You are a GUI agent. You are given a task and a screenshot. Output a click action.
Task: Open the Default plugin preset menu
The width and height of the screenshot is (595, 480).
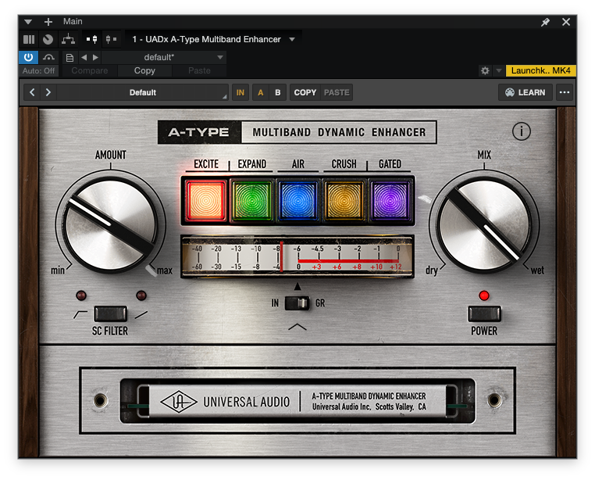(x=143, y=92)
